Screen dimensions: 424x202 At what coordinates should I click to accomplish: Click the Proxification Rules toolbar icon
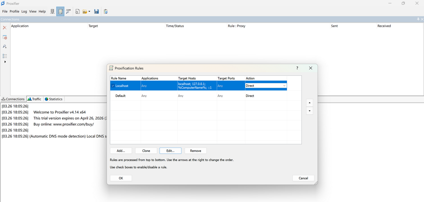(60, 12)
